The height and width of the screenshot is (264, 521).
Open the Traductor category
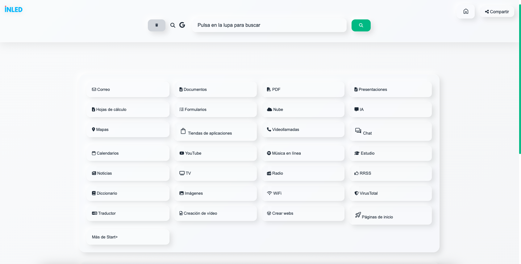click(128, 213)
